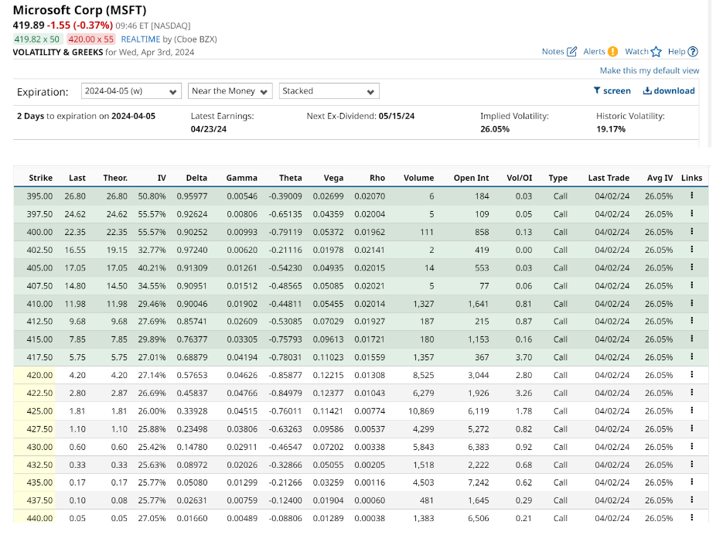Open the Help question mark icon
This screenshot has width=723, height=542.
click(693, 52)
